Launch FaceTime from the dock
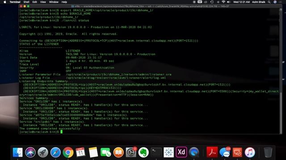The width and height of the screenshot is (286, 160). click(x=105, y=152)
